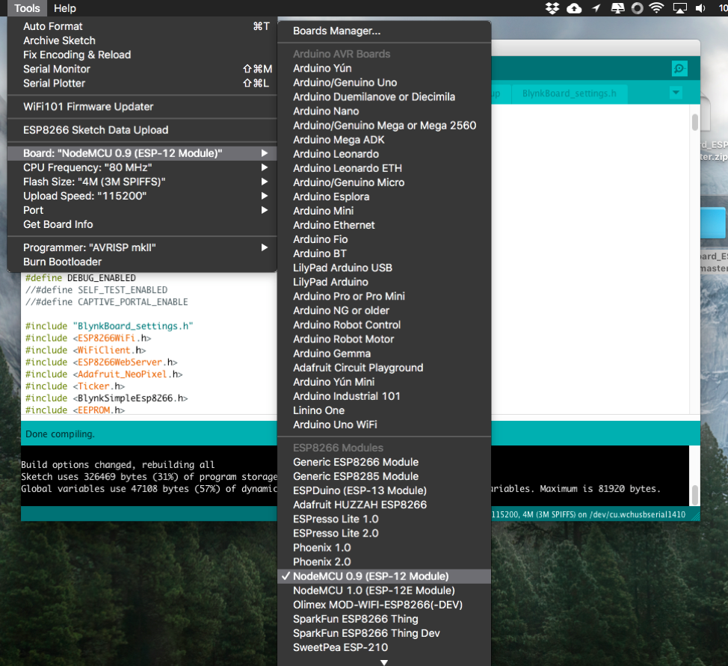Click the AirPlay display icon

pyautogui.click(x=679, y=8)
